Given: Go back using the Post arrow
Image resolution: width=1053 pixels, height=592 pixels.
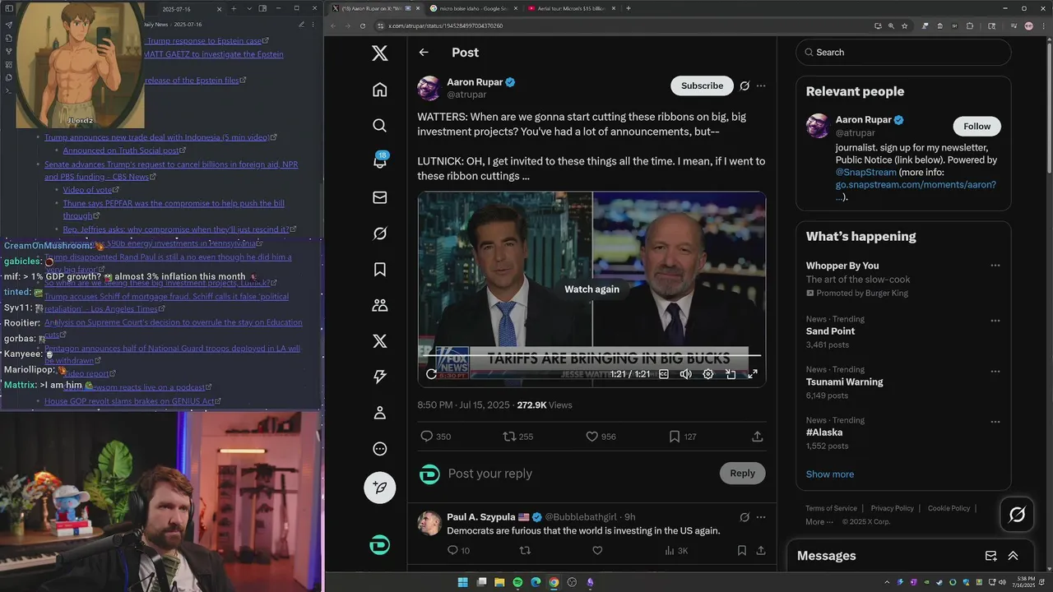Looking at the screenshot, I should [x=424, y=53].
